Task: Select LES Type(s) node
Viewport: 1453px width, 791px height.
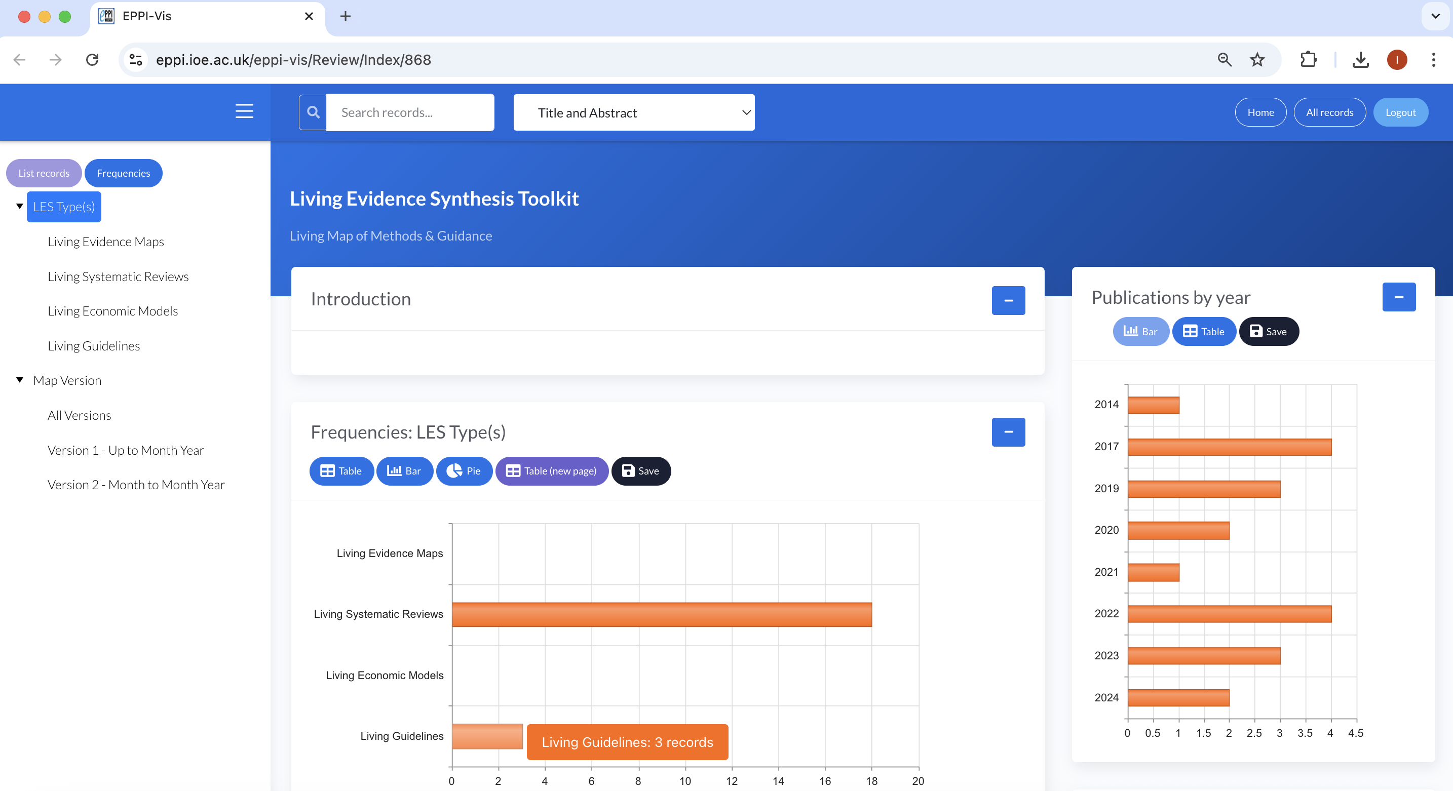Action: [x=64, y=206]
